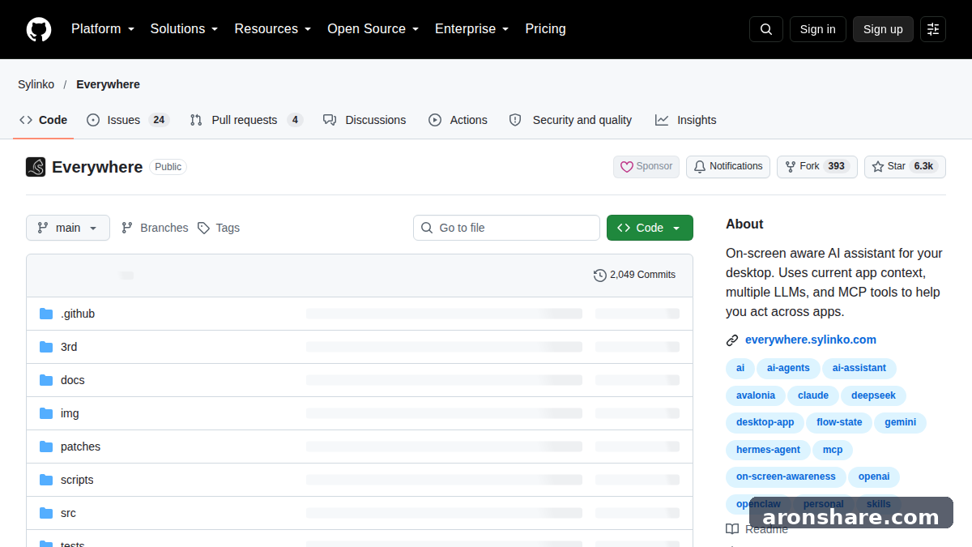Viewport: 972px width, 547px height.
Task: Go to the Discussions tab
Action: click(364, 120)
